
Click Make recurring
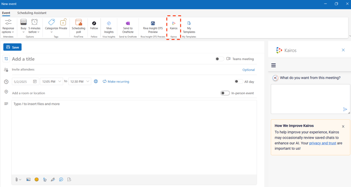tap(116, 82)
